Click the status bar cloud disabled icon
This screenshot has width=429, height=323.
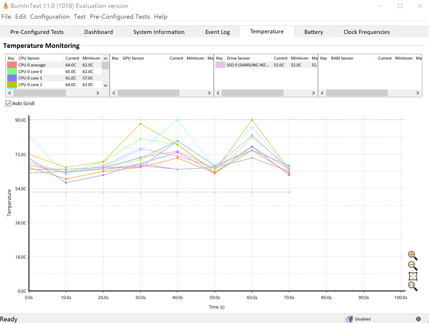pyautogui.click(x=349, y=319)
